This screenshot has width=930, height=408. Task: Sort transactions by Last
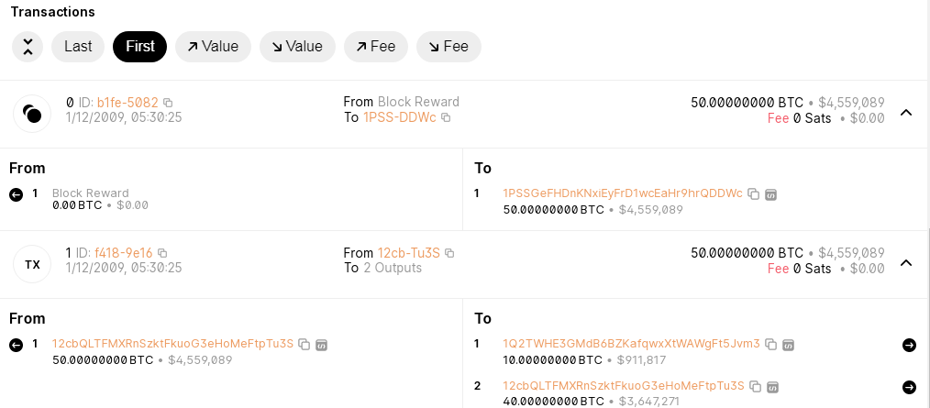pyautogui.click(x=78, y=47)
